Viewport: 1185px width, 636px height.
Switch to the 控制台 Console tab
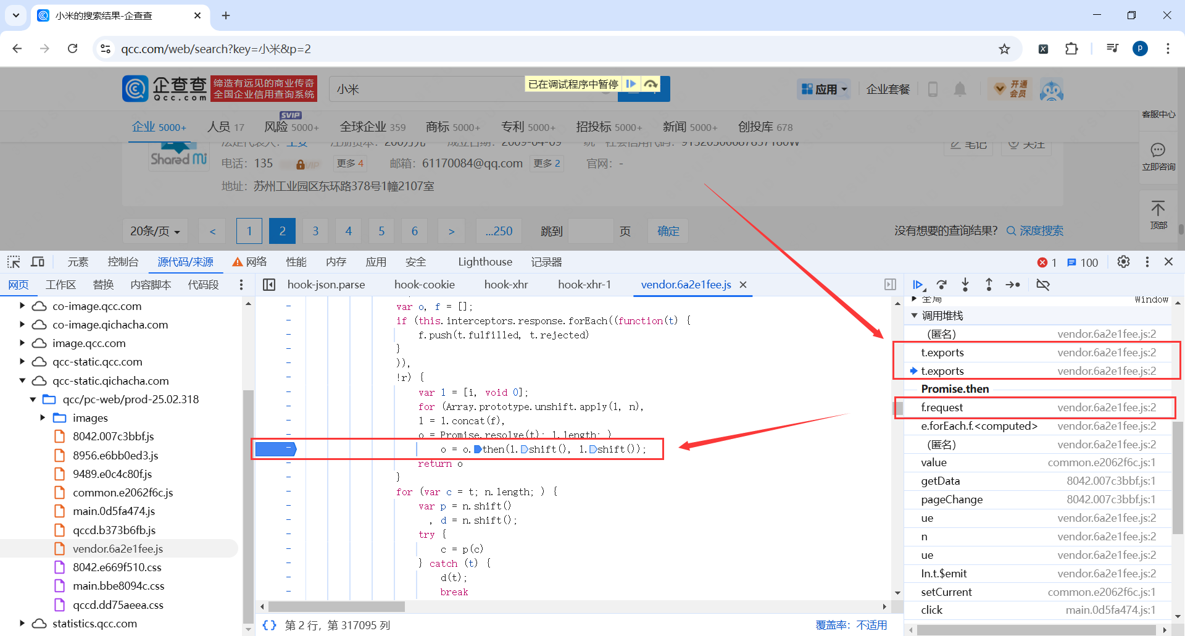123,262
